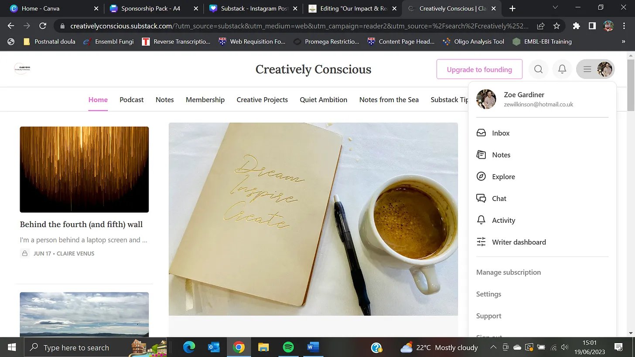Screen dimensions: 635x357
Task: Click the browser back arrow
Action: click(11, 26)
